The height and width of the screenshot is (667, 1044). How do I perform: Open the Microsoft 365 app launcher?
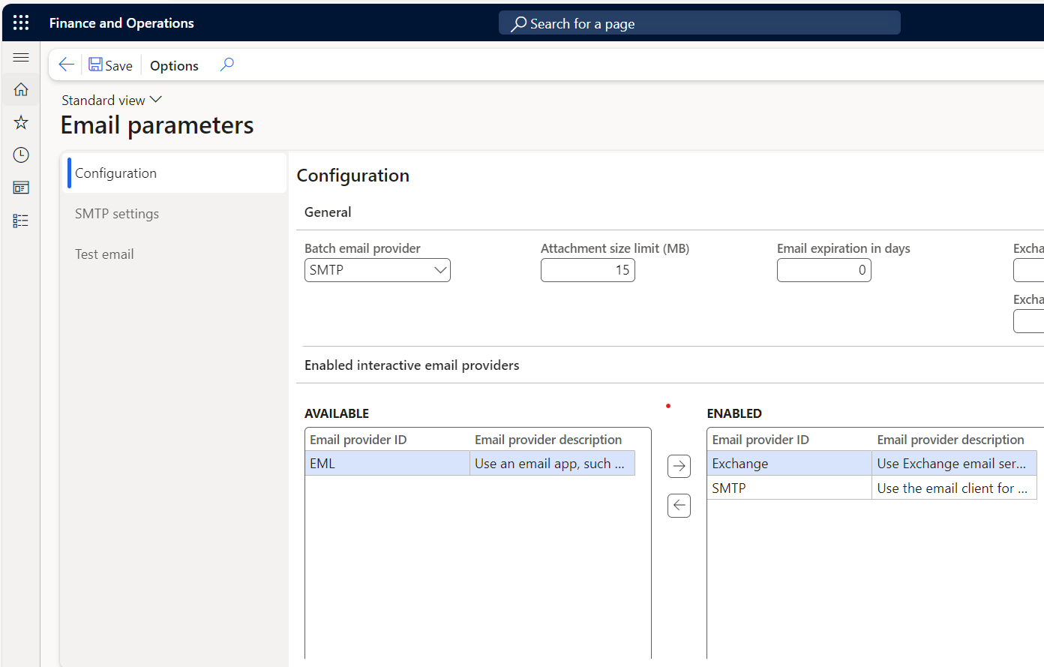coord(20,22)
